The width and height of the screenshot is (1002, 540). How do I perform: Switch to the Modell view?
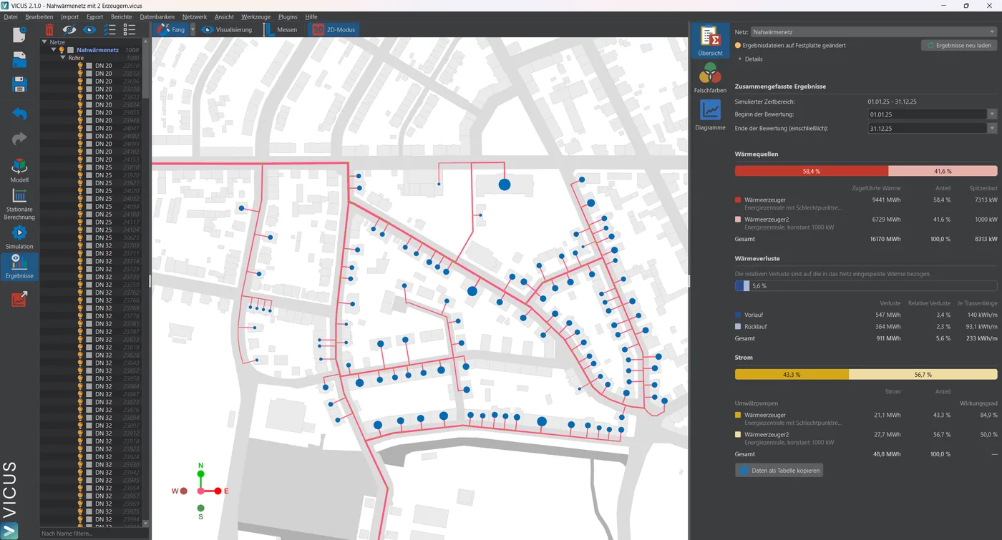pyautogui.click(x=19, y=170)
